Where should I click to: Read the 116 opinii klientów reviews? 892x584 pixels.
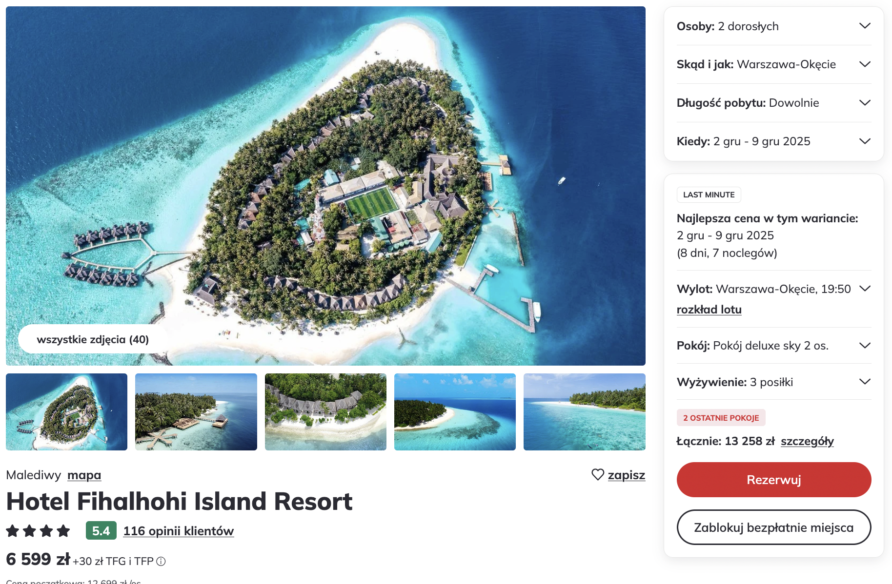point(179,531)
